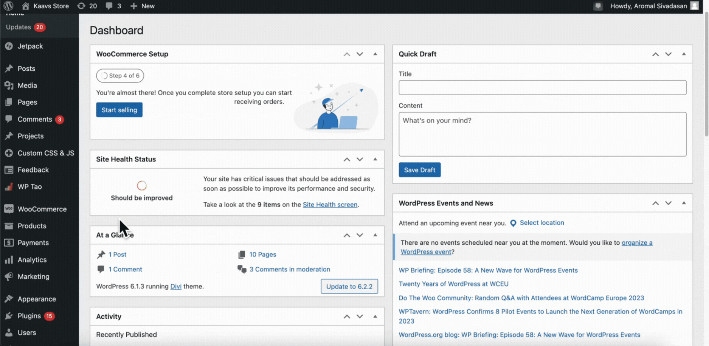Click the Start selling button

coord(119,110)
